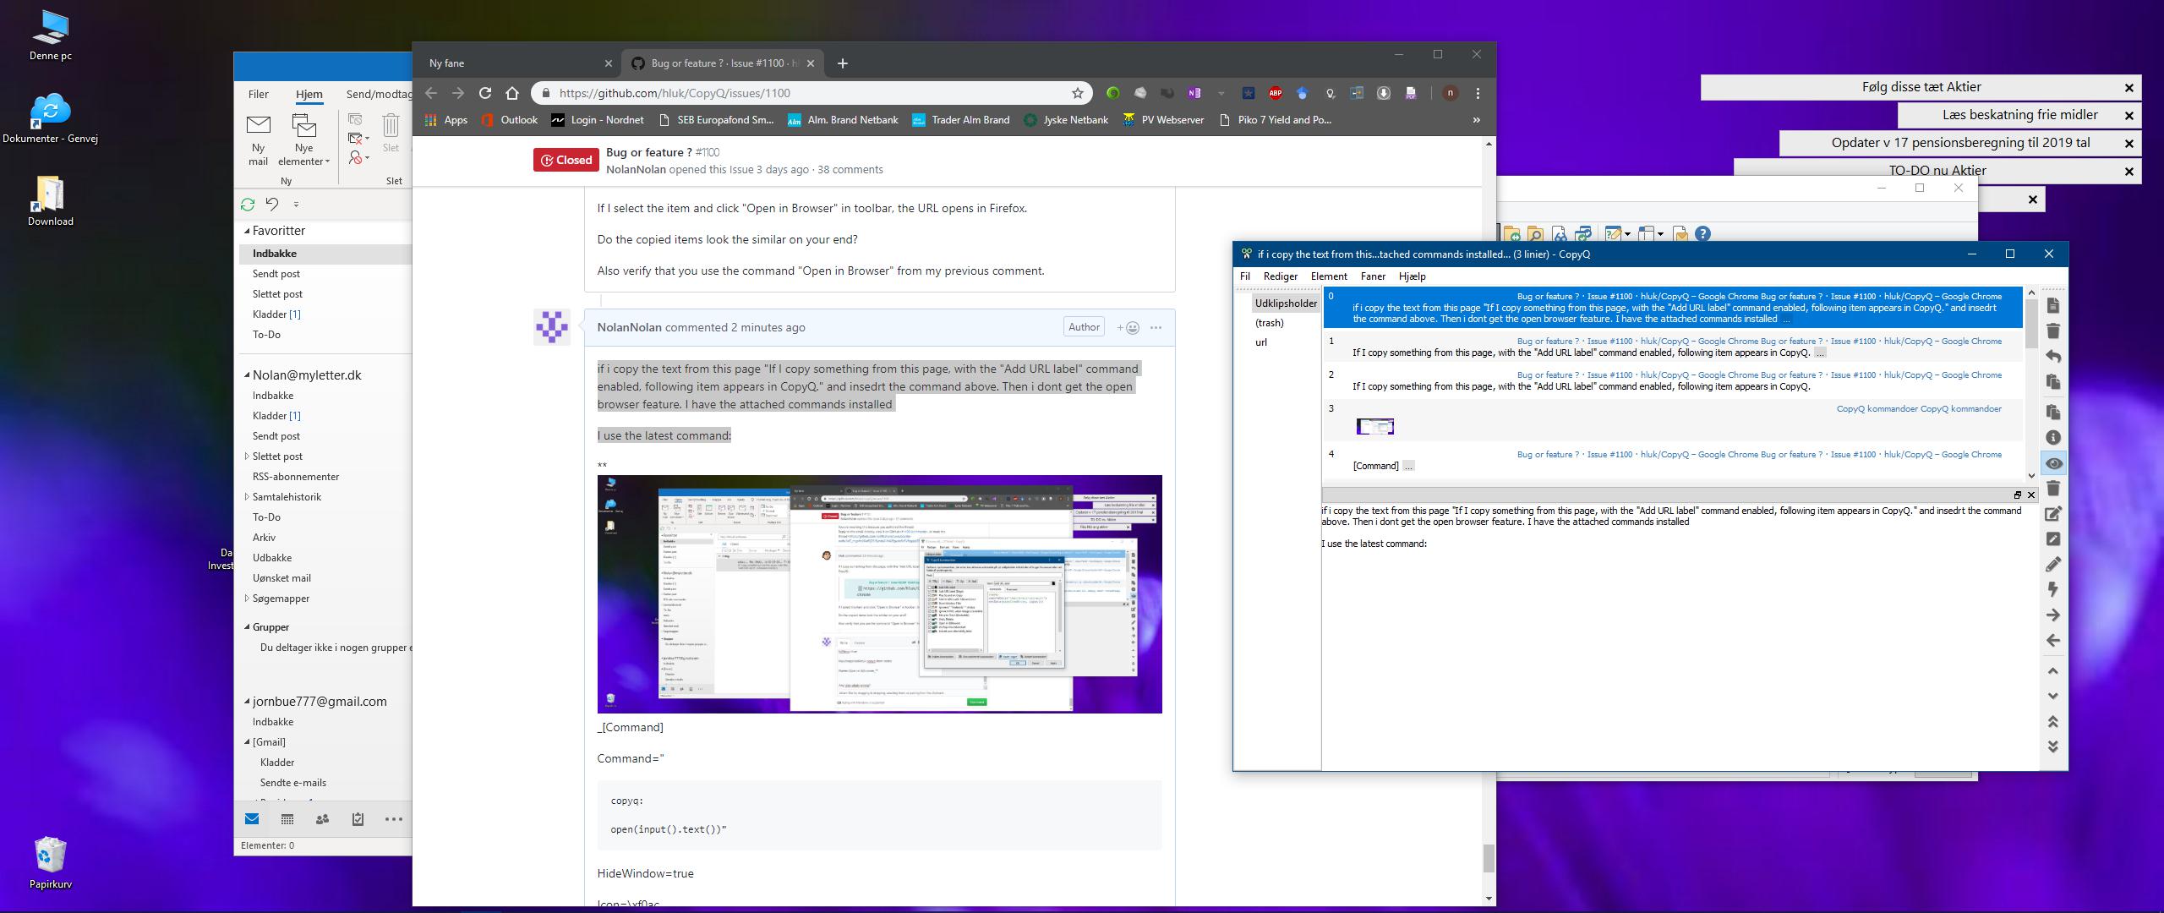This screenshot has height=913, width=2164.
Task: Open the Rediger menu in CopyQ
Action: (x=1281, y=276)
